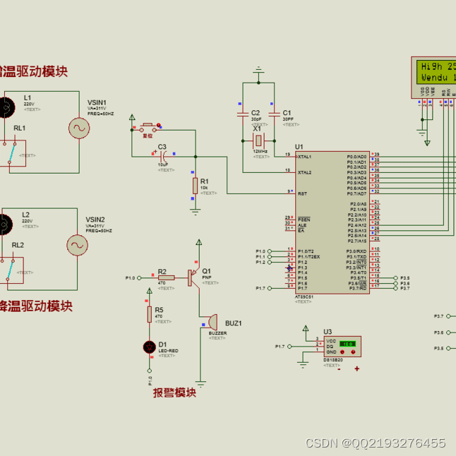Click P1.1 terminal beside U1

tap(270, 257)
